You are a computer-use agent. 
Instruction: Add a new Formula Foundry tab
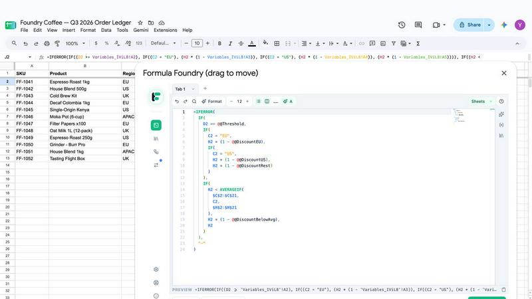pos(205,88)
